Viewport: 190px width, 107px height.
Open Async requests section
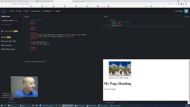click(x=6, y=45)
